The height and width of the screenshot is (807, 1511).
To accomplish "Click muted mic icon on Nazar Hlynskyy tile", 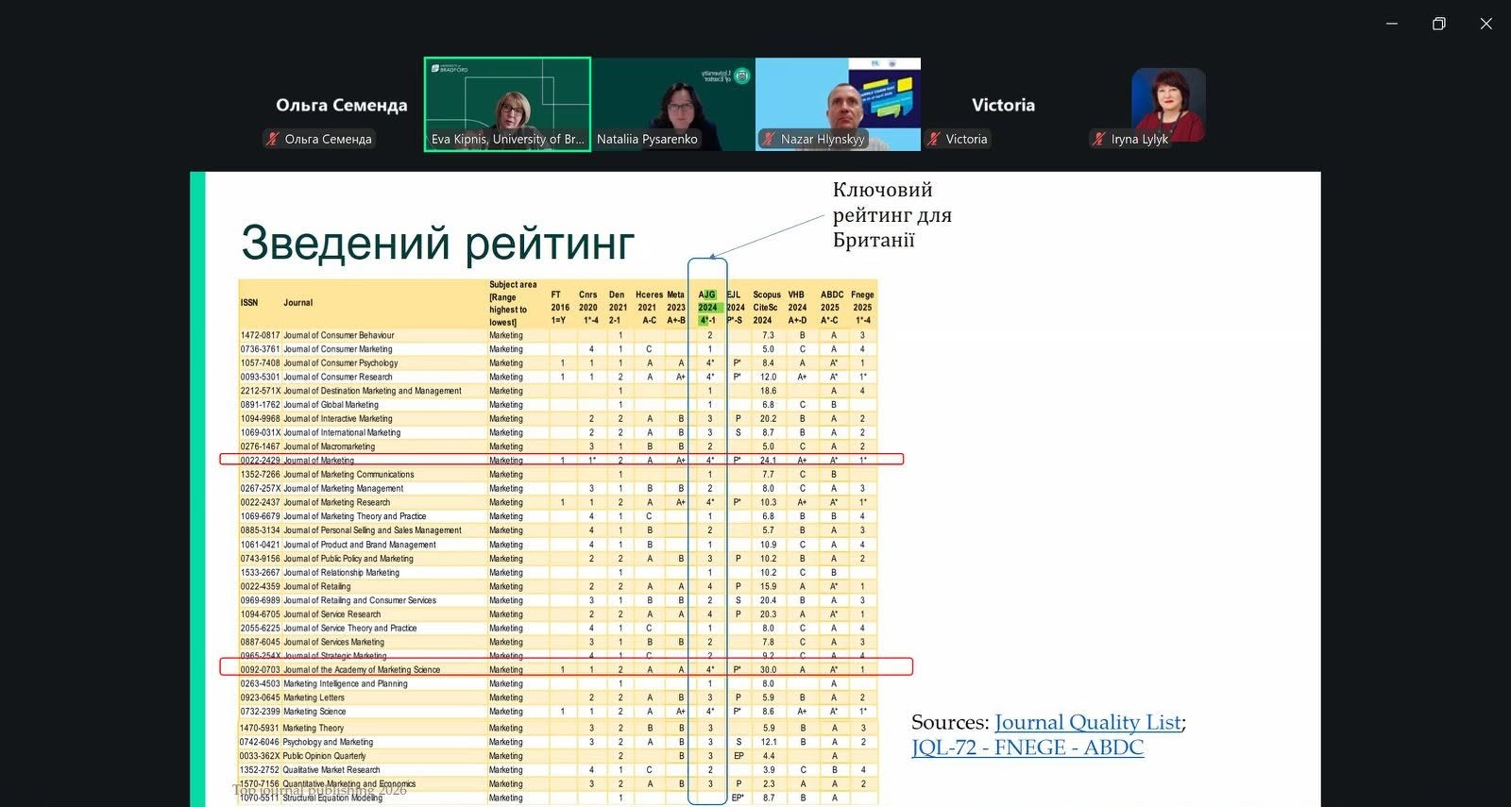I will coord(770,139).
